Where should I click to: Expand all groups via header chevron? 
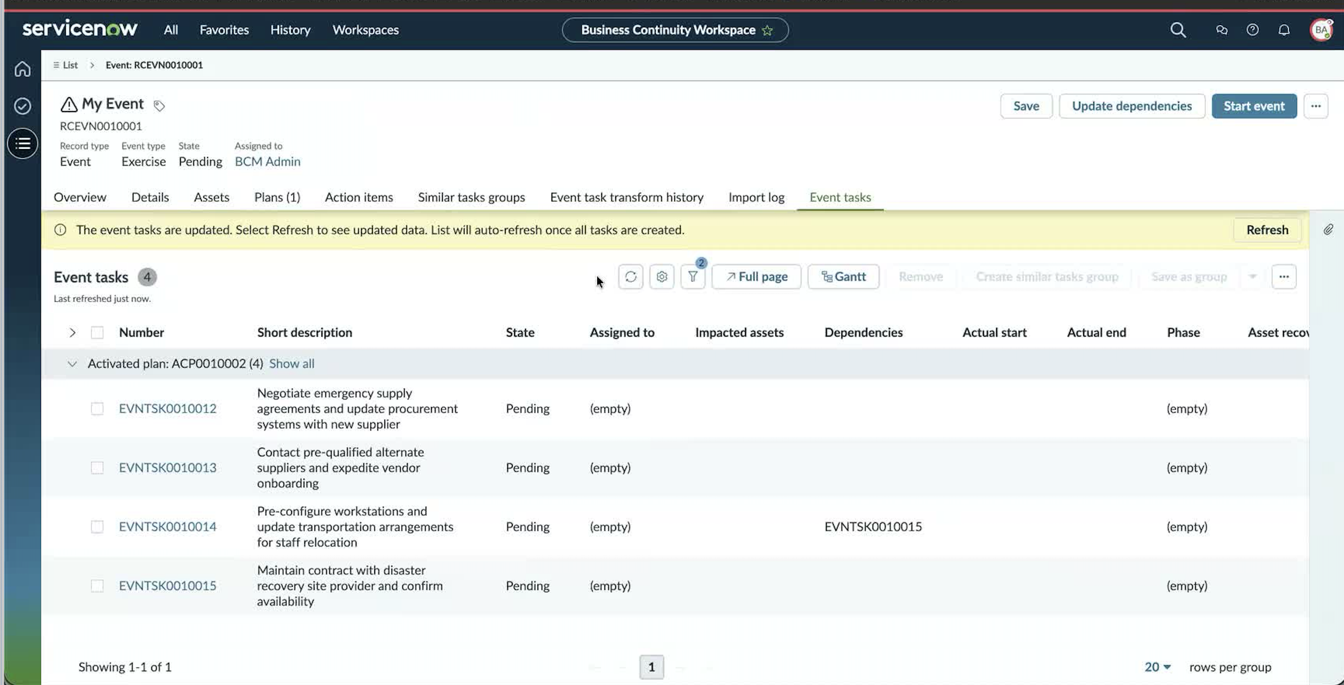pyautogui.click(x=72, y=332)
